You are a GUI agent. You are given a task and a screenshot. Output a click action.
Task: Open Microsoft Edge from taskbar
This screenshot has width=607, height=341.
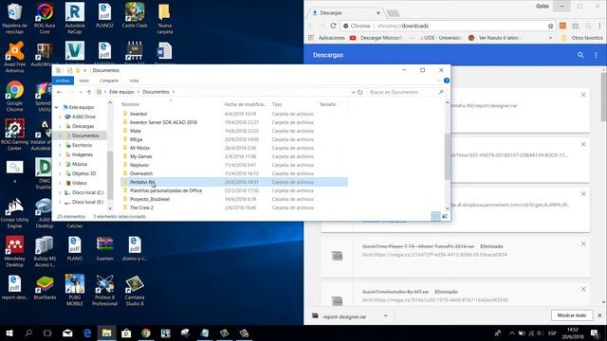tap(87, 332)
